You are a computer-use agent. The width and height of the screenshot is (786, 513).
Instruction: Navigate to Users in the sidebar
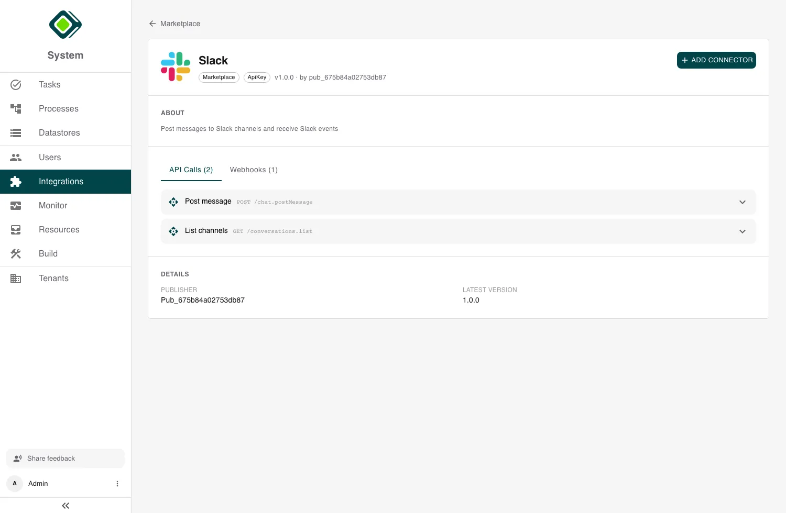click(65, 158)
